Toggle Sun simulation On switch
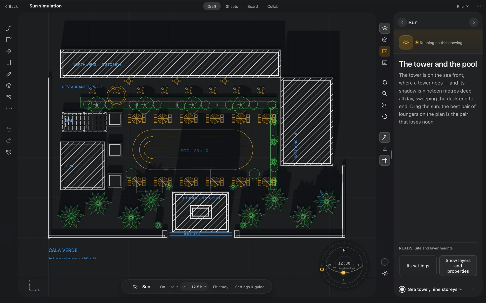486x303 pixels. pyautogui.click(x=163, y=287)
